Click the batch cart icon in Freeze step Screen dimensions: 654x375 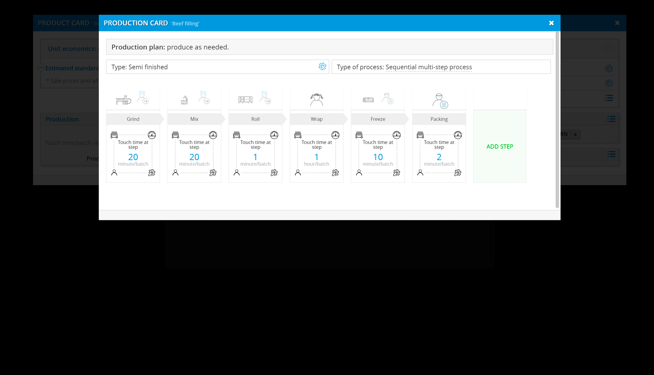pos(359,135)
